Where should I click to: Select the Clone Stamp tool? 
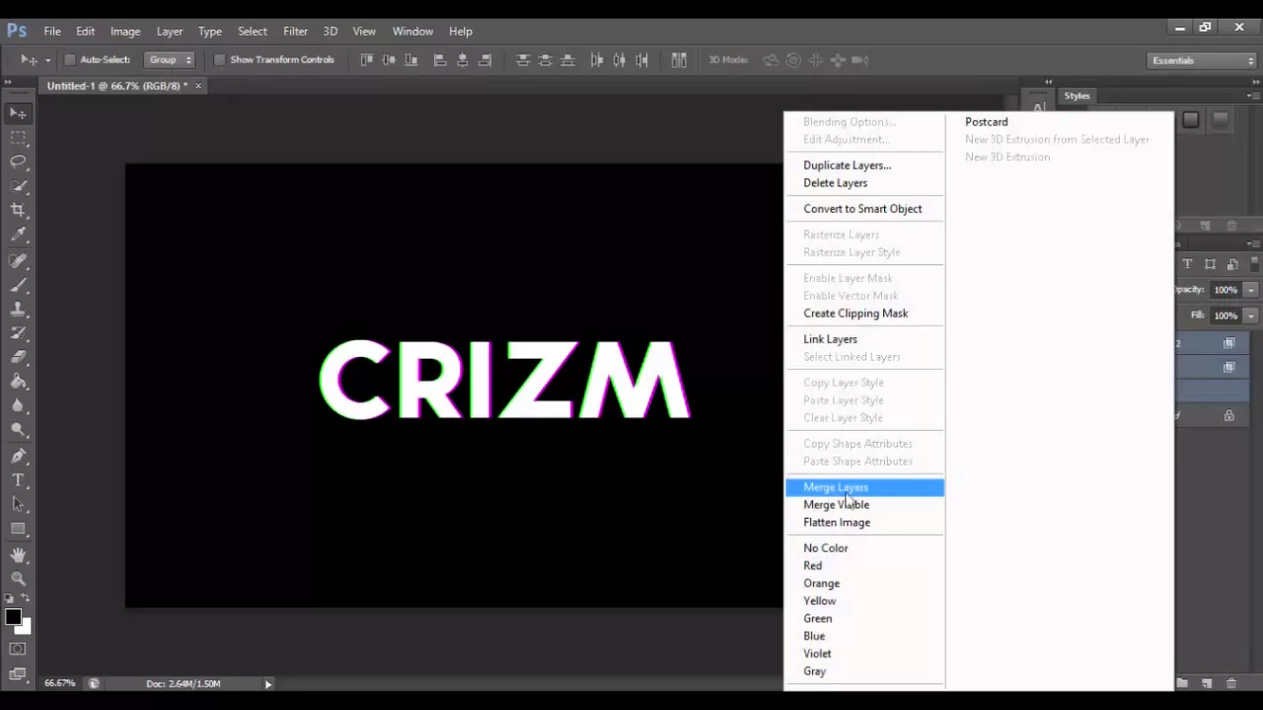(x=18, y=310)
